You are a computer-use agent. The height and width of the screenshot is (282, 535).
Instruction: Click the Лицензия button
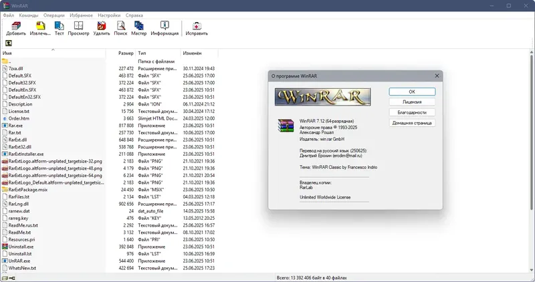[x=412, y=102]
